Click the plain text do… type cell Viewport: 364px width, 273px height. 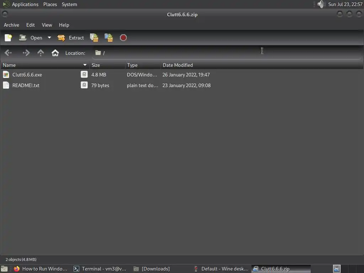[142, 85]
